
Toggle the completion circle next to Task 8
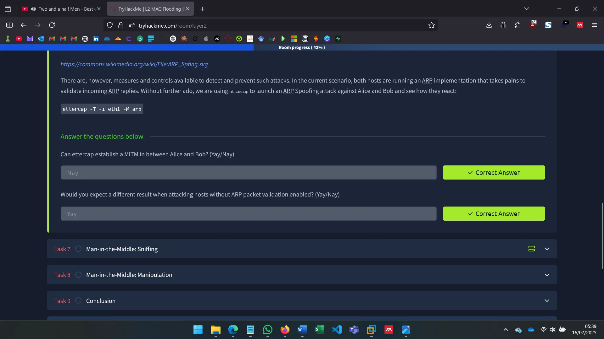point(78,274)
